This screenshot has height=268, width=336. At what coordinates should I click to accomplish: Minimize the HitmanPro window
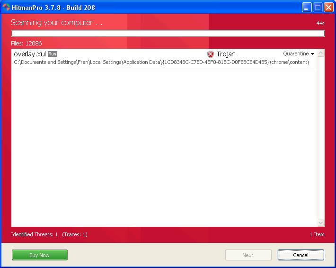(307, 8)
